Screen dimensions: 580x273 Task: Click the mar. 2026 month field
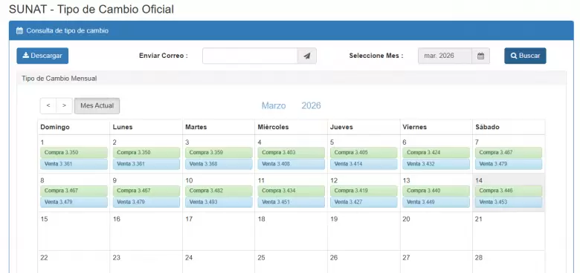pyautogui.click(x=445, y=56)
